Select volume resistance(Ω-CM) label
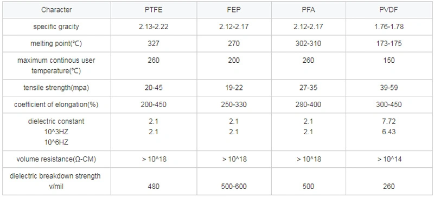 tap(56, 159)
